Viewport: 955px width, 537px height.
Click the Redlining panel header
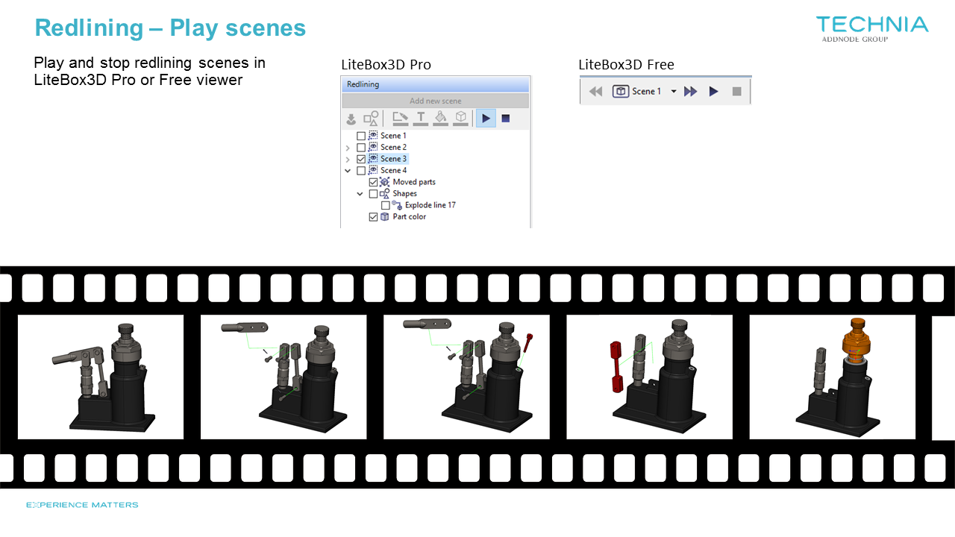(436, 84)
